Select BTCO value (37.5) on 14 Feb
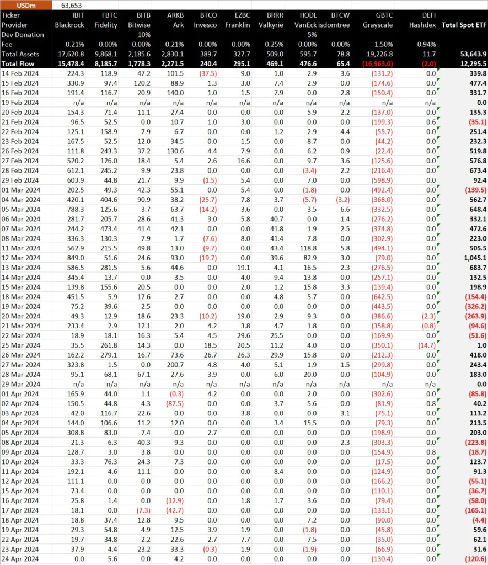The image size is (488, 565). [208, 73]
